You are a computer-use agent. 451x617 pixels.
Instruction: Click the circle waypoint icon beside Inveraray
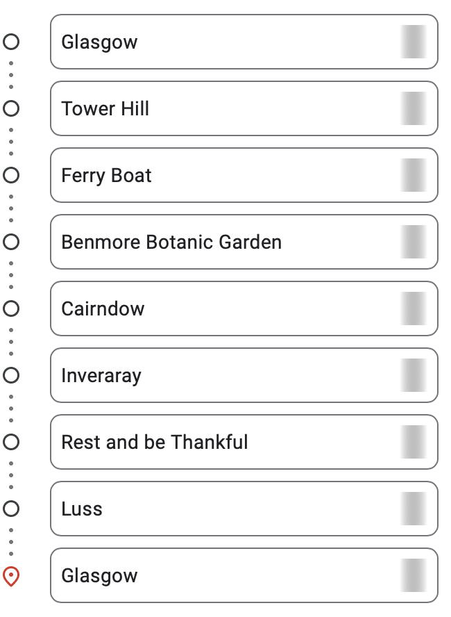click(11, 375)
